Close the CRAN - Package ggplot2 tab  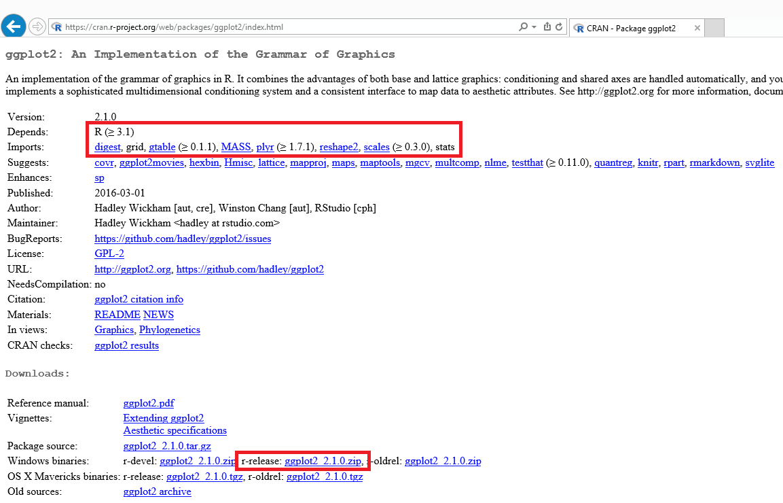[697, 29]
